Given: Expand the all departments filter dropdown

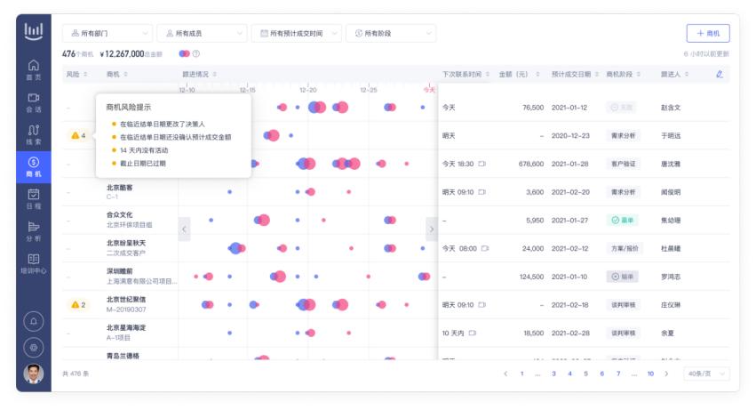Looking at the screenshot, I should pyautogui.click(x=107, y=33).
